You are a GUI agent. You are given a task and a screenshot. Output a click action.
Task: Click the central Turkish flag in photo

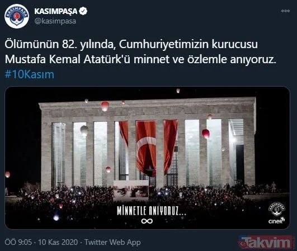coord(146,149)
